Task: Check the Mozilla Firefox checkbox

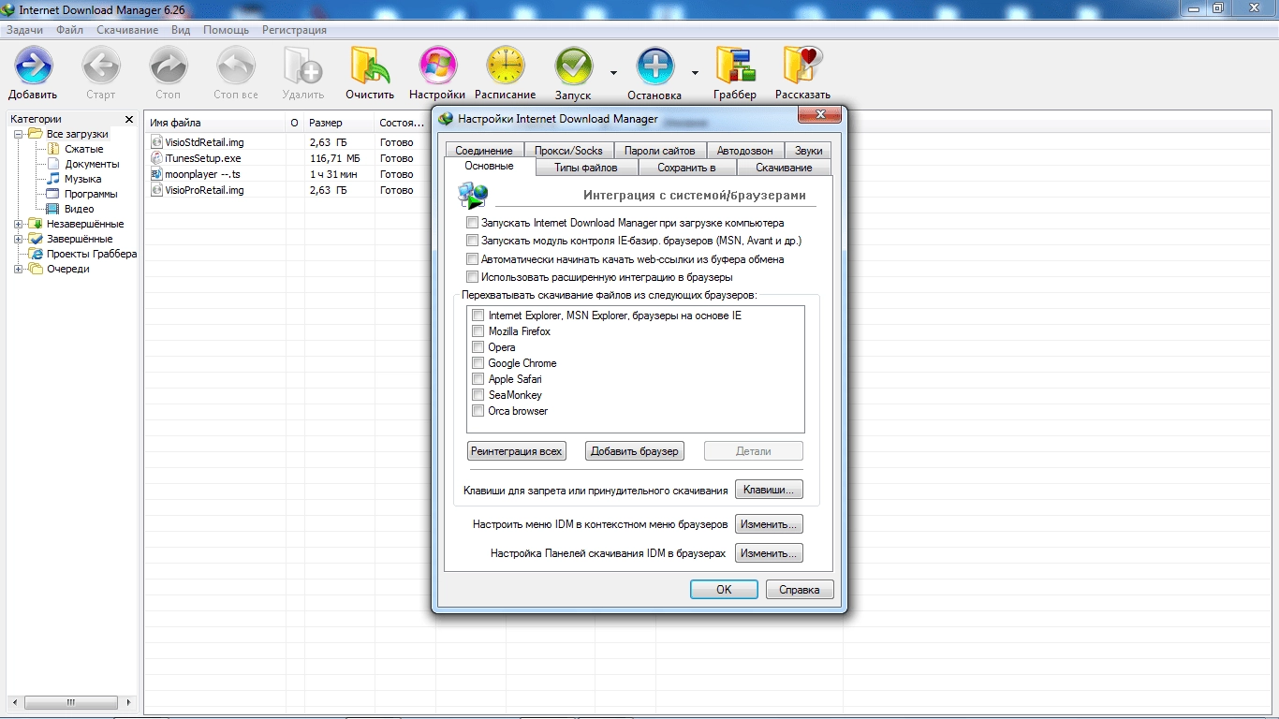Action: click(478, 331)
